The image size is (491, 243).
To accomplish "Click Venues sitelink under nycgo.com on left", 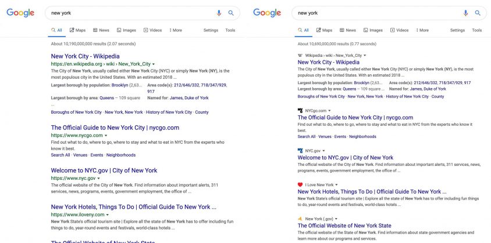I will (80, 155).
